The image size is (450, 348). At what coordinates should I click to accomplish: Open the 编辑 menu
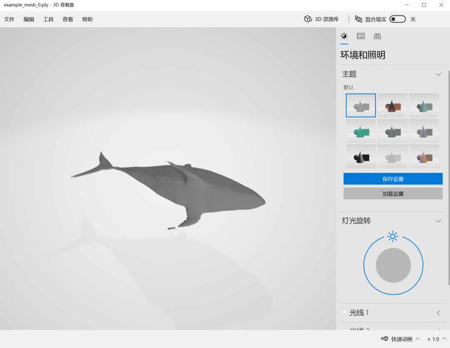point(29,19)
